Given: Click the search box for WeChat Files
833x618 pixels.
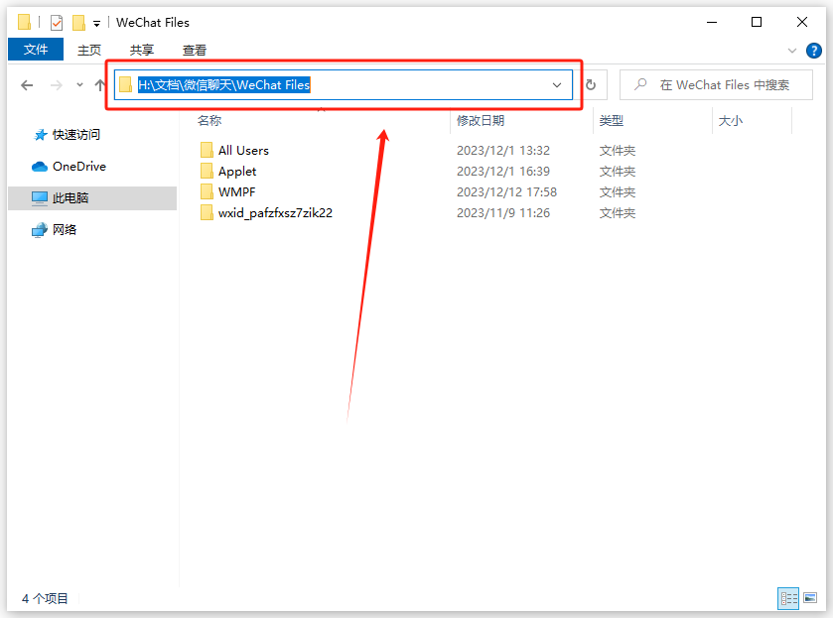Looking at the screenshot, I should pos(716,85).
